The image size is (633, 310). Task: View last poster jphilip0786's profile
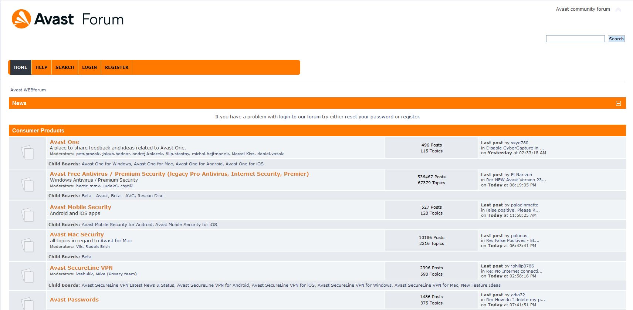tap(522, 266)
